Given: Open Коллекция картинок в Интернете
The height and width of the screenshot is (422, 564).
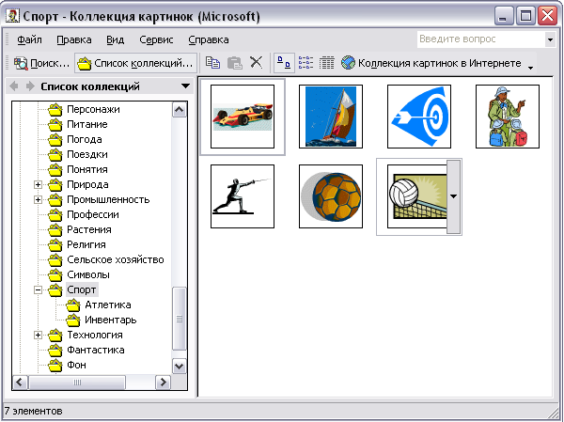Looking at the screenshot, I should point(431,63).
